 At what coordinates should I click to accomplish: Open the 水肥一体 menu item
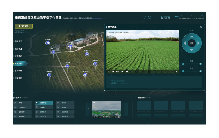click(x=18, y=71)
